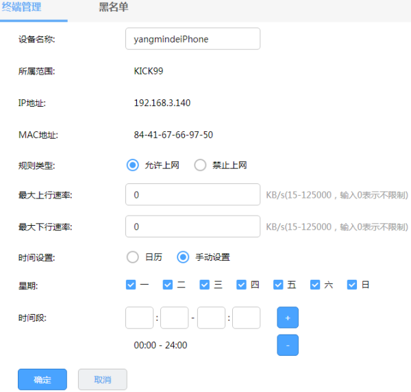
Task: Uncheck the 日 (Sunday) checkbox
Action: pos(352,285)
